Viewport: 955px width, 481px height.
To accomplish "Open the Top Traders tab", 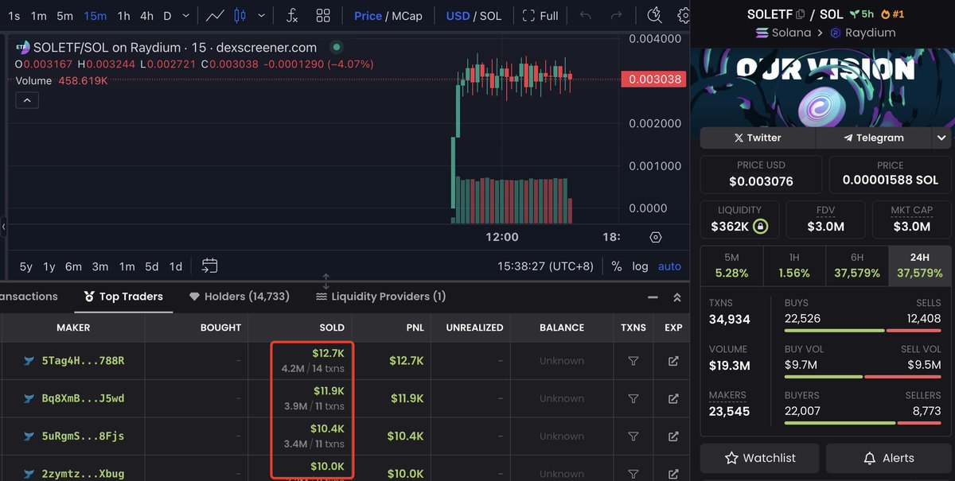I will coord(123,297).
